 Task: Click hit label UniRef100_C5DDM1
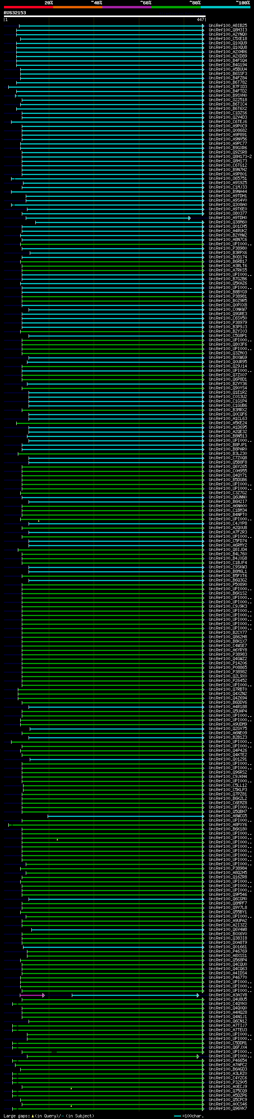coord(228,1043)
